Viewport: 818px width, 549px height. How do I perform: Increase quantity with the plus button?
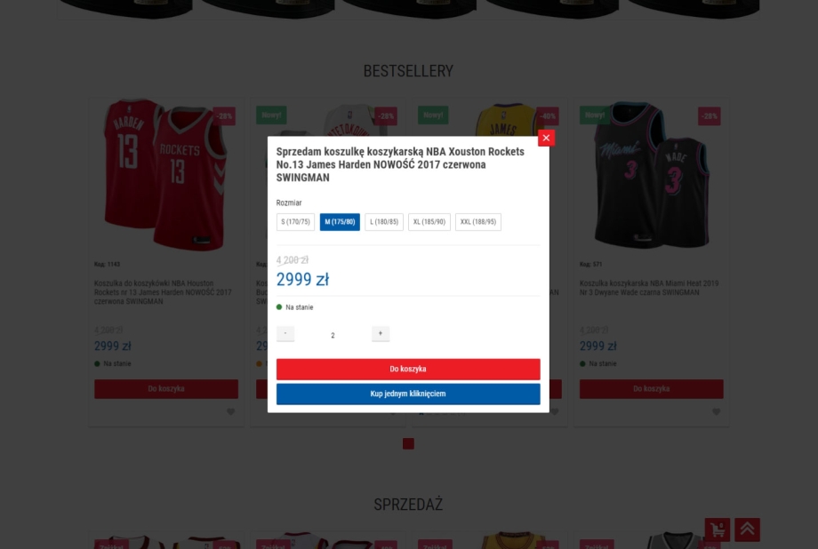pyautogui.click(x=381, y=333)
